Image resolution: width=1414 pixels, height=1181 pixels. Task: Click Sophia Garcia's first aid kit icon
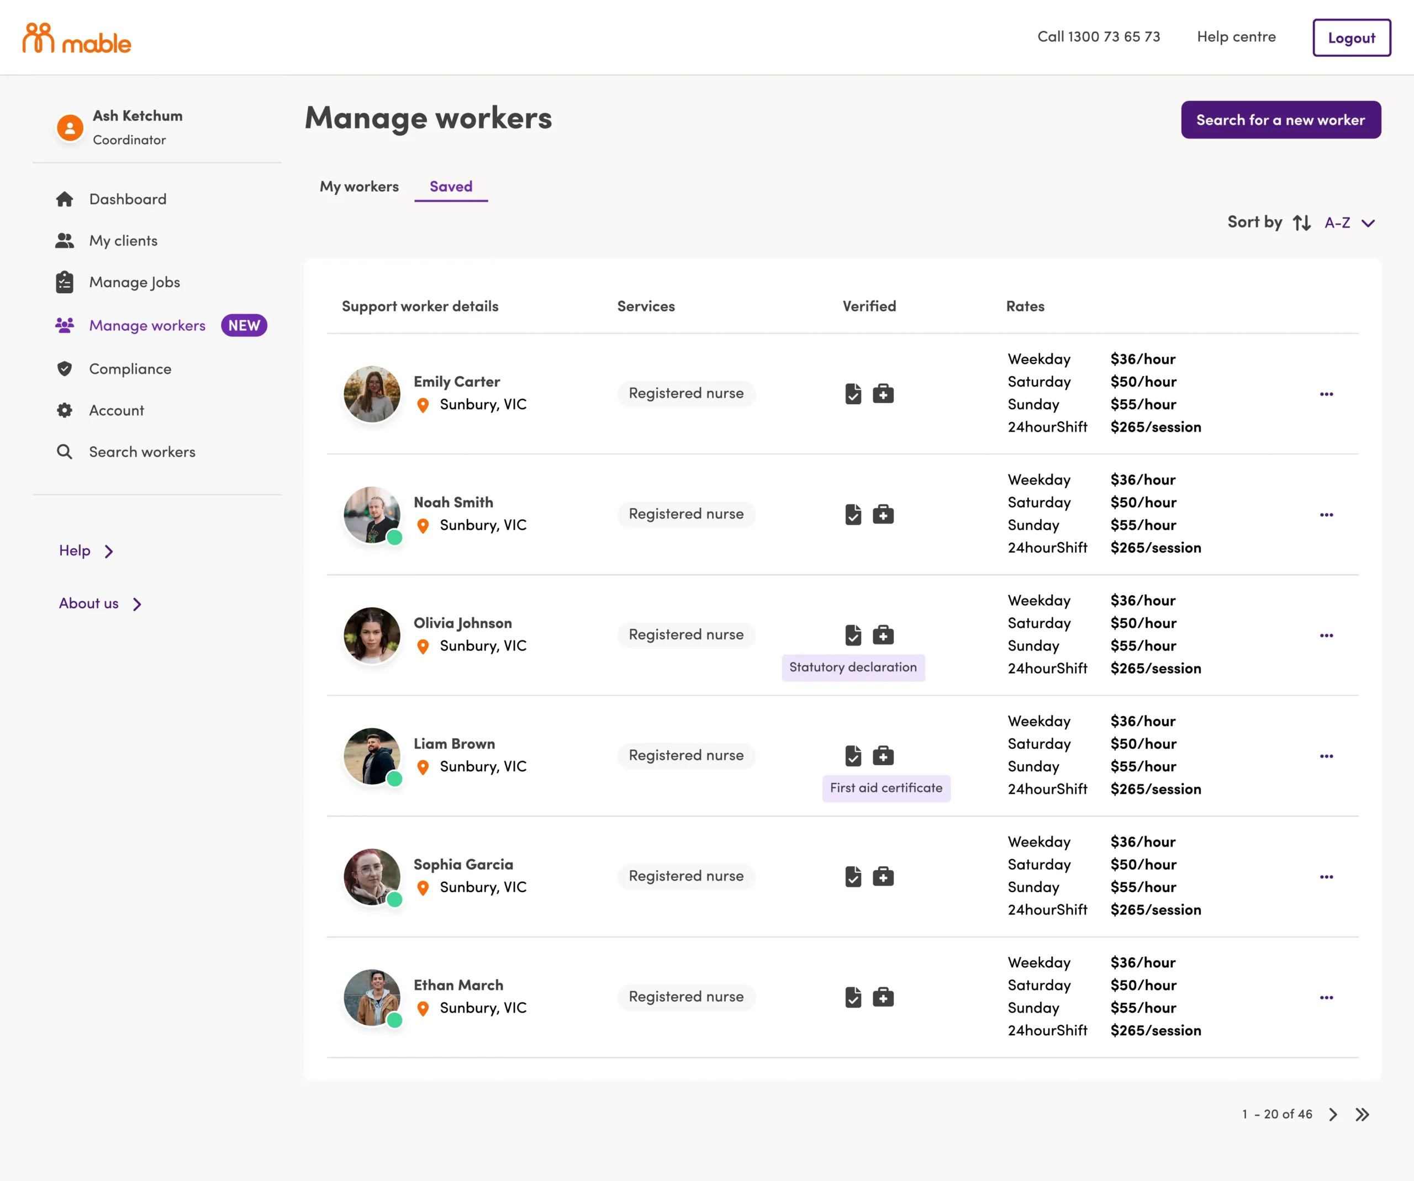click(883, 877)
